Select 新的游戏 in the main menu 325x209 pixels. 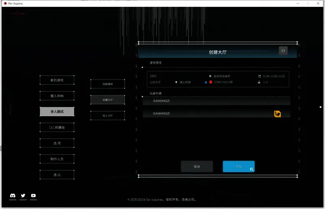(57, 80)
